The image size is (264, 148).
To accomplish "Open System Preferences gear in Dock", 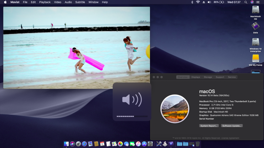I will (x=150, y=144).
